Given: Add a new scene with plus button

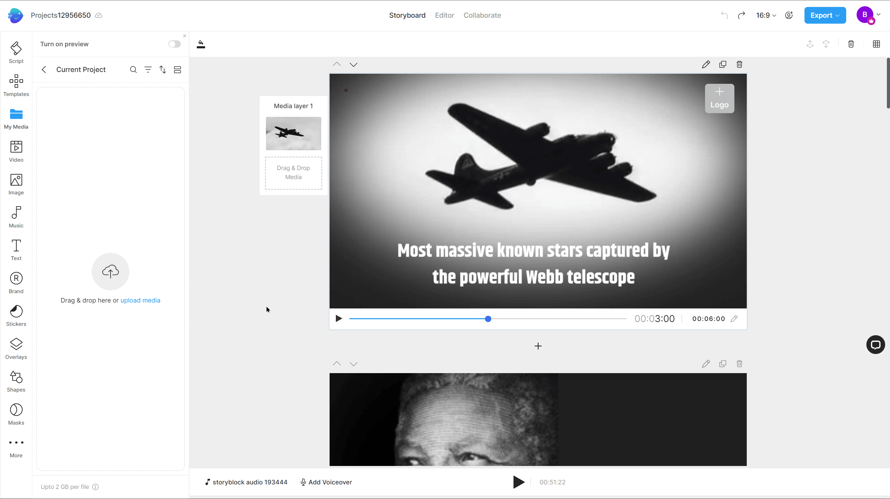Looking at the screenshot, I should click(x=538, y=346).
